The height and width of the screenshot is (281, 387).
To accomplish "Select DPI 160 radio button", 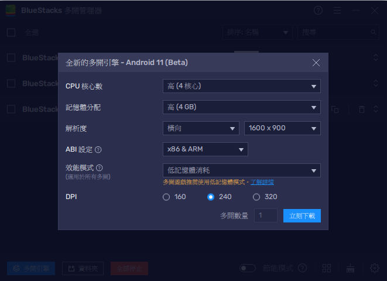I will tap(166, 197).
